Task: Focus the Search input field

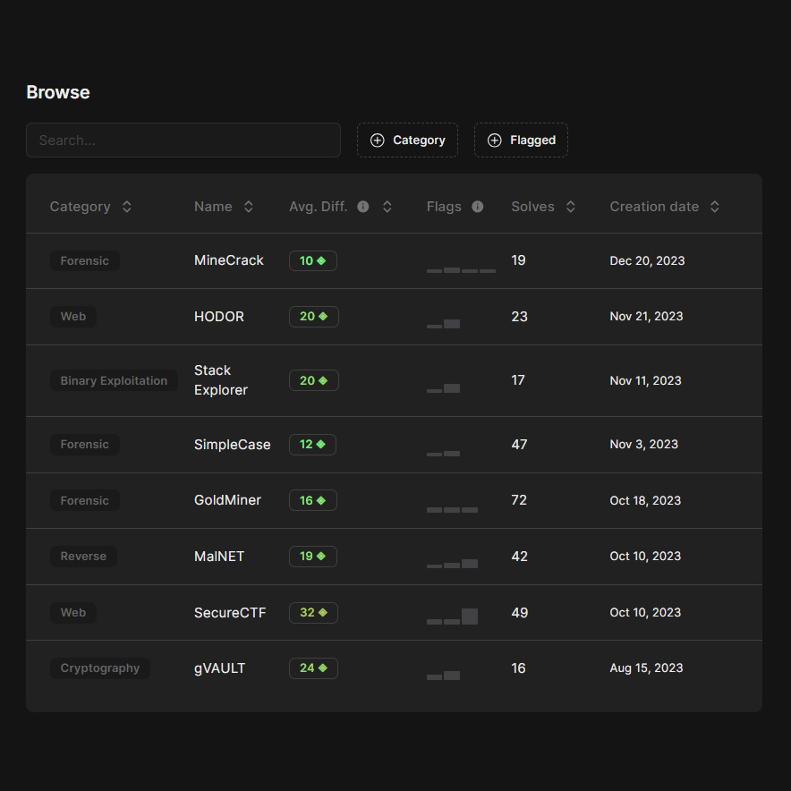Action: tap(183, 140)
